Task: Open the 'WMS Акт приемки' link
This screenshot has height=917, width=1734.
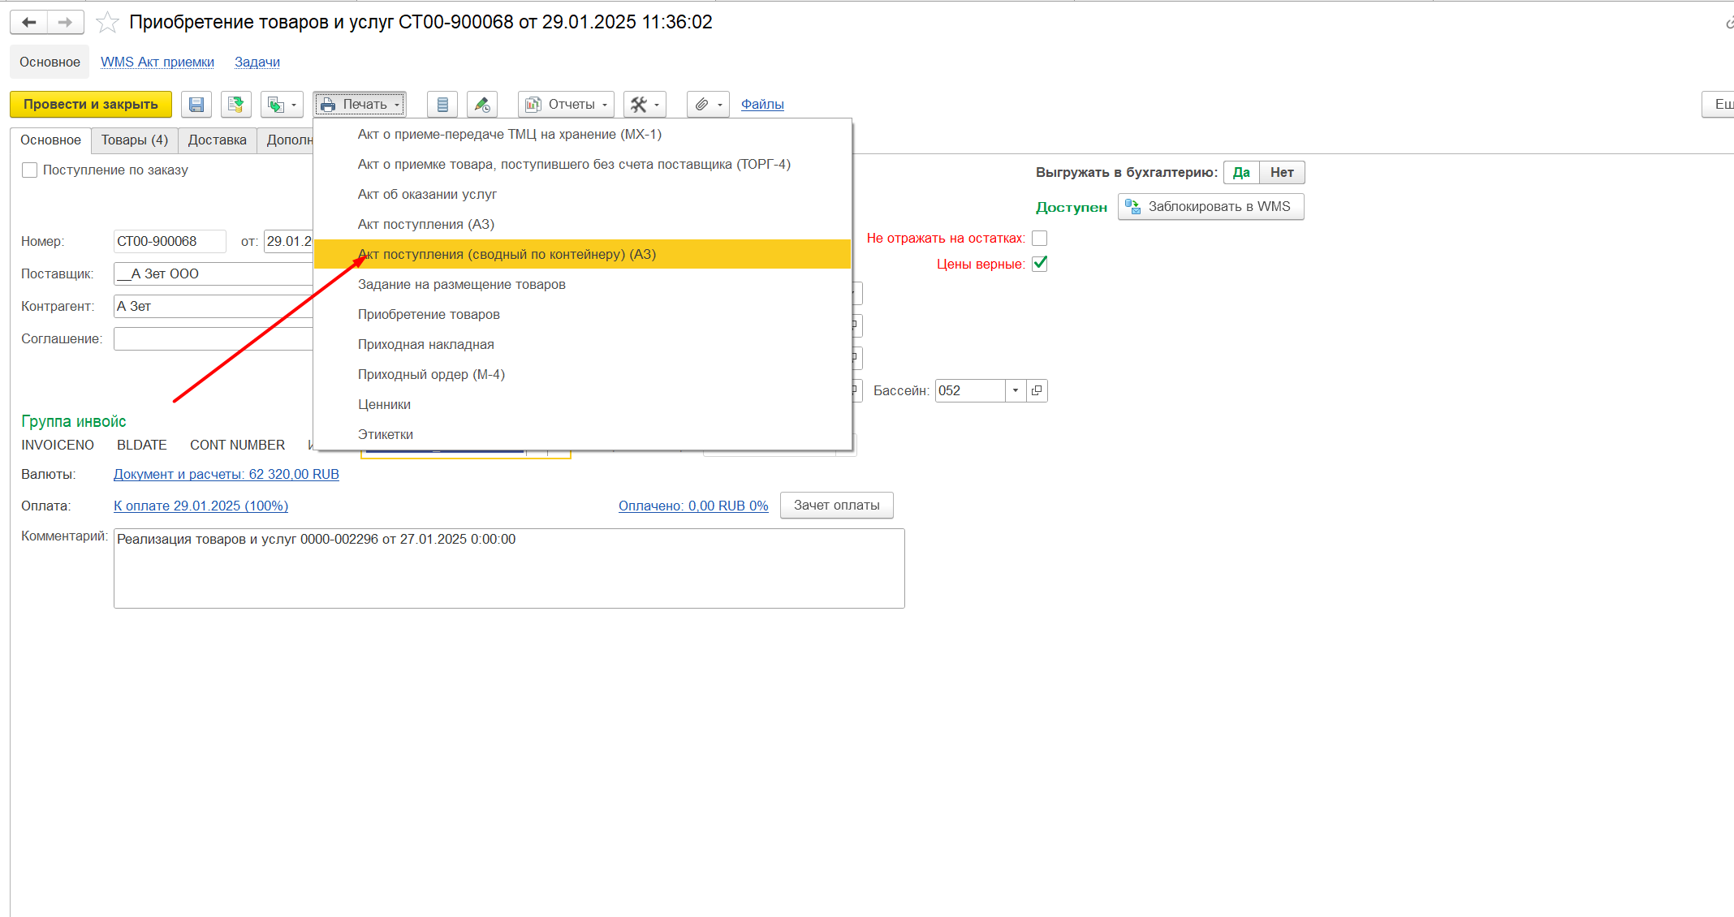Action: (x=157, y=62)
